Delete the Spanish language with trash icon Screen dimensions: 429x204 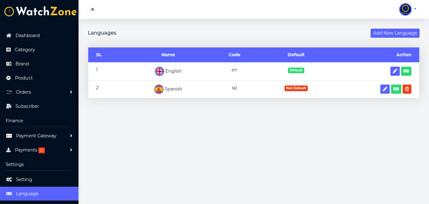click(407, 89)
